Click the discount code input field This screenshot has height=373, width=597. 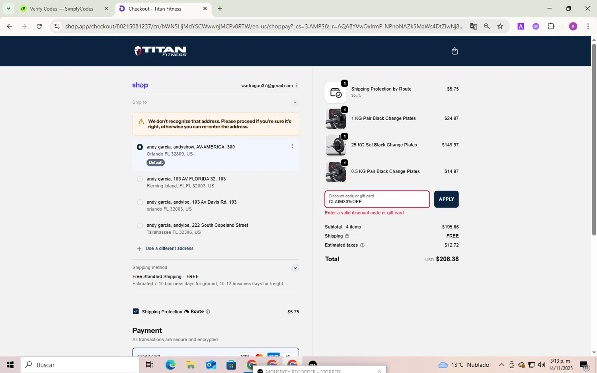[377, 199]
